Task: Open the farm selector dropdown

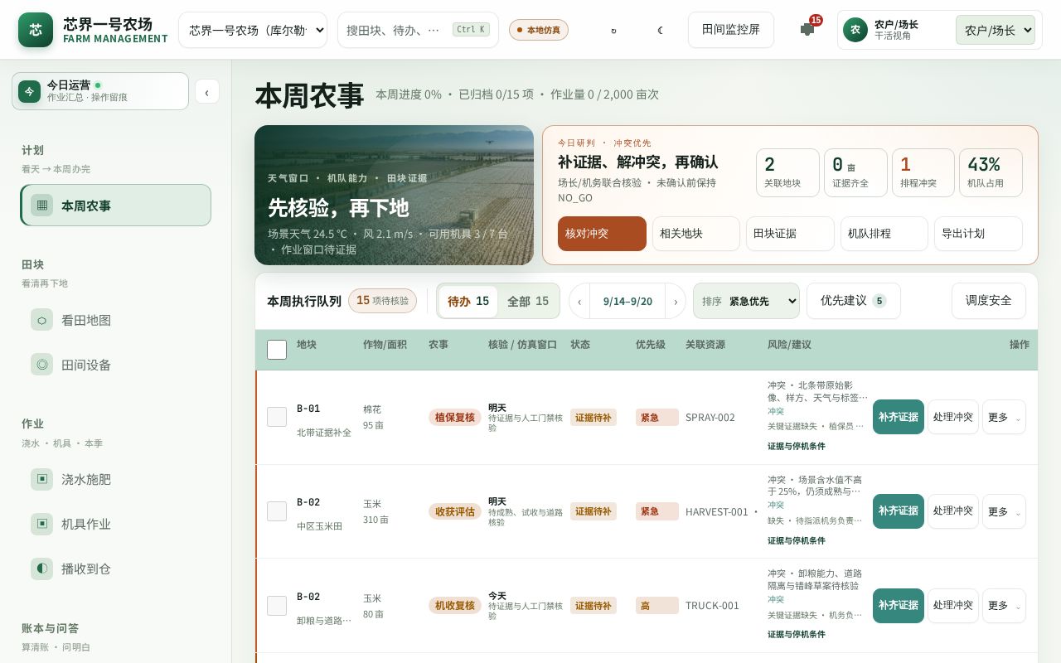Action: pyautogui.click(x=253, y=30)
